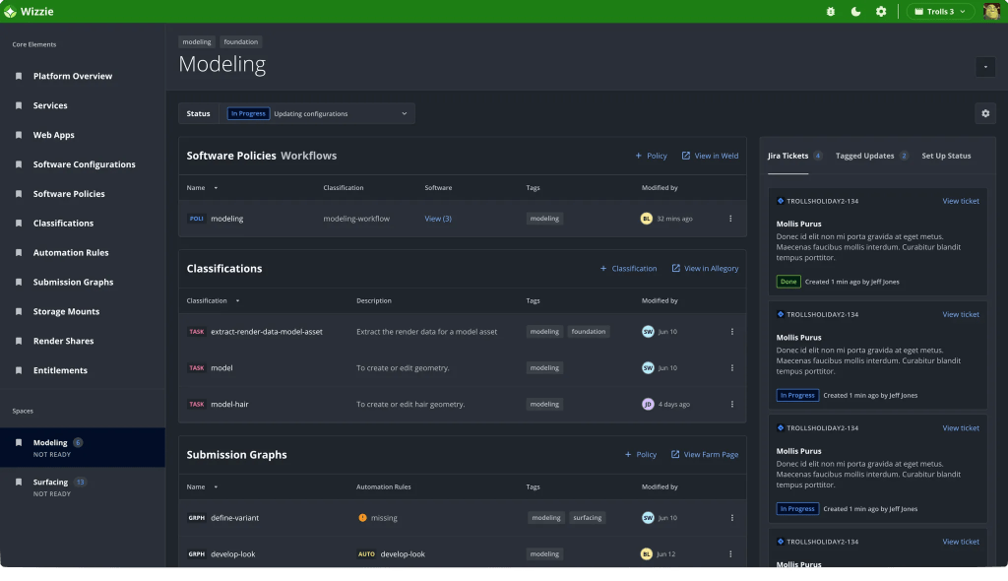Click the warning icon next to missing
This screenshot has height=581, width=1008.
362,517
